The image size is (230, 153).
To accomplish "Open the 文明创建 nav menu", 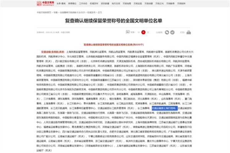I will click(149, 3).
